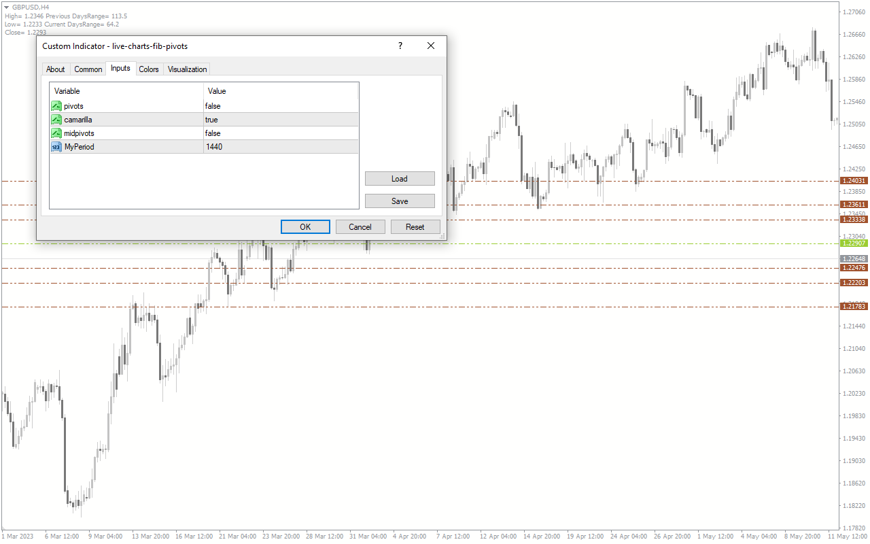The image size is (870, 544).
Task: Click the 'midpivots' variable name
Action: 80,133
